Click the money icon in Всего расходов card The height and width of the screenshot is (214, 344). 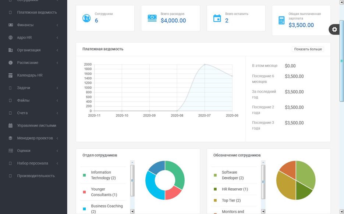point(152,18)
